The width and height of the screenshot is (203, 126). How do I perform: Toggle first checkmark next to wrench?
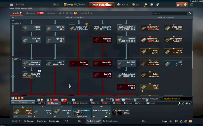[183, 103]
